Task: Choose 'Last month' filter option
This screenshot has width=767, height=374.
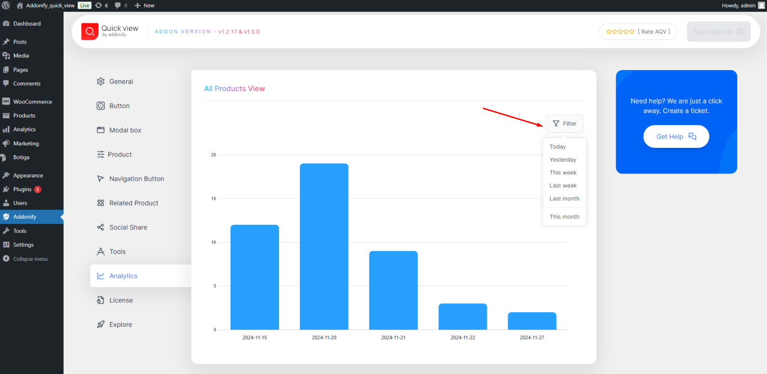Action: tap(564, 199)
